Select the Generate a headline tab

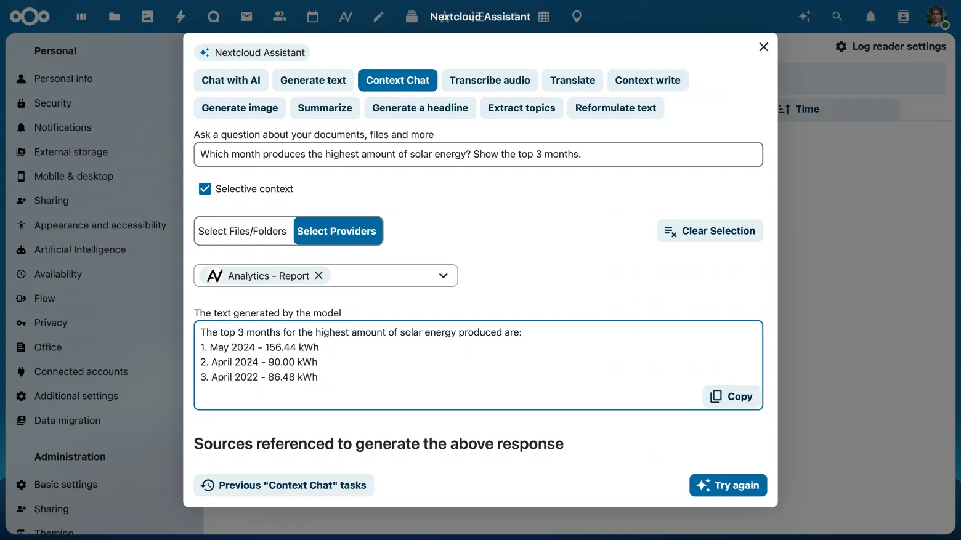coord(420,108)
